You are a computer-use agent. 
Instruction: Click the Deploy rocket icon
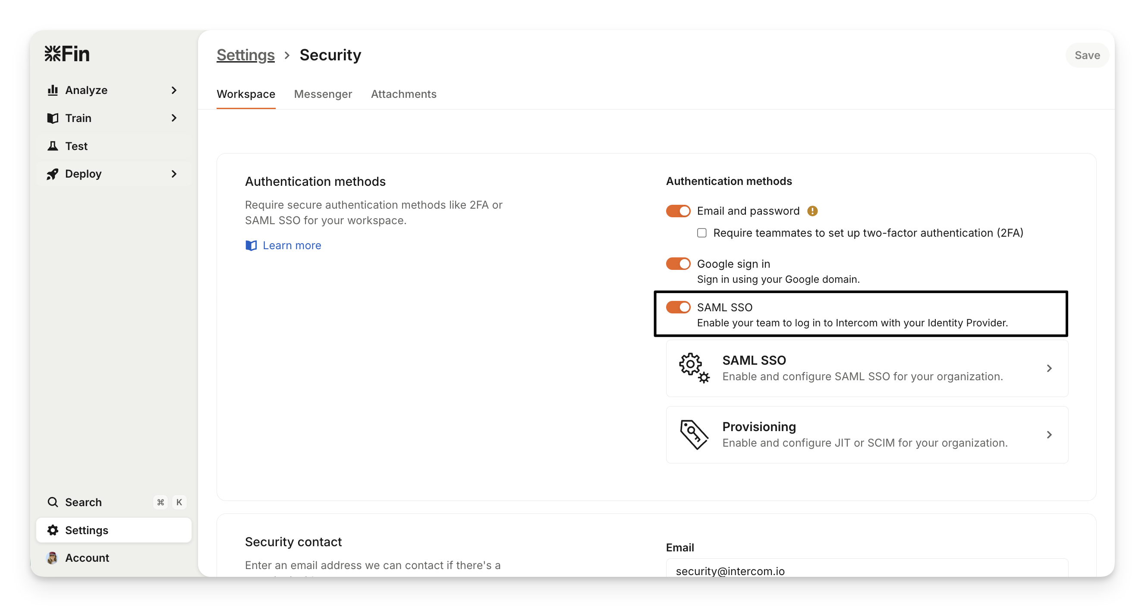53,174
